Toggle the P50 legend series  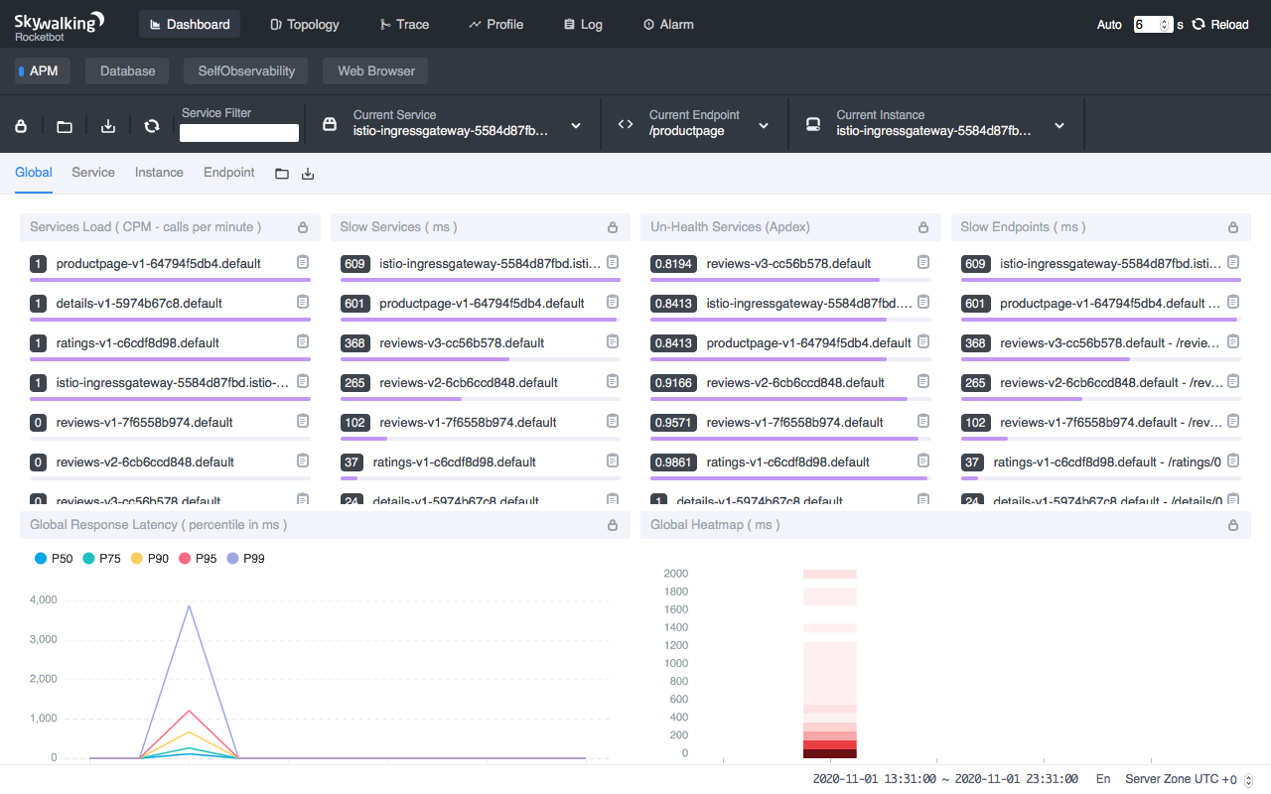[x=54, y=559]
